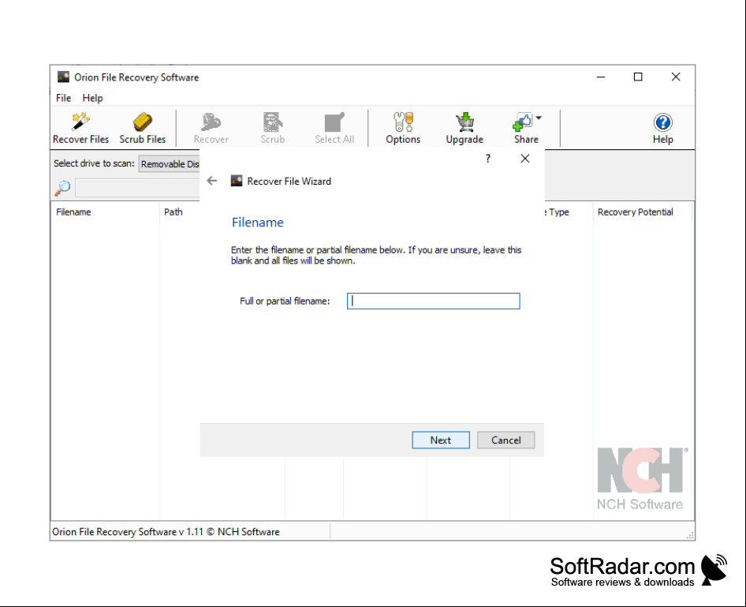The width and height of the screenshot is (746, 607).
Task: Go back in the Recover File Wizard
Action: point(211,181)
